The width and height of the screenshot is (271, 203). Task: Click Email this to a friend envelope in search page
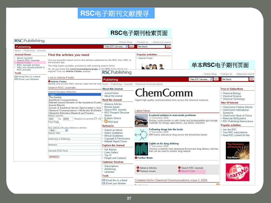(x=16, y=76)
